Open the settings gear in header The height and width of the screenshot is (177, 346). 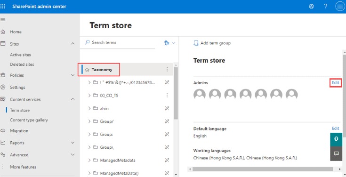coord(311,6)
